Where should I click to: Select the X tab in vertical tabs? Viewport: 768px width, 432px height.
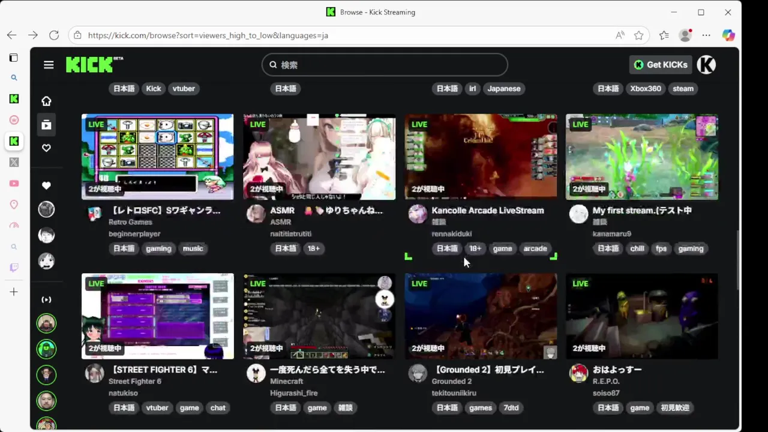pyautogui.click(x=14, y=162)
